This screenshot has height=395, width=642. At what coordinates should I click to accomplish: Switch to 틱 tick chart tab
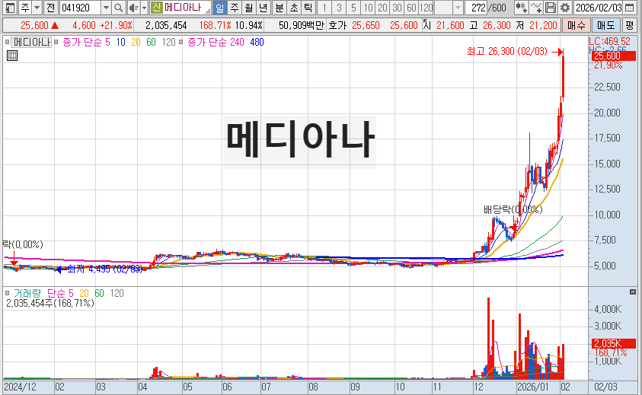click(308, 8)
